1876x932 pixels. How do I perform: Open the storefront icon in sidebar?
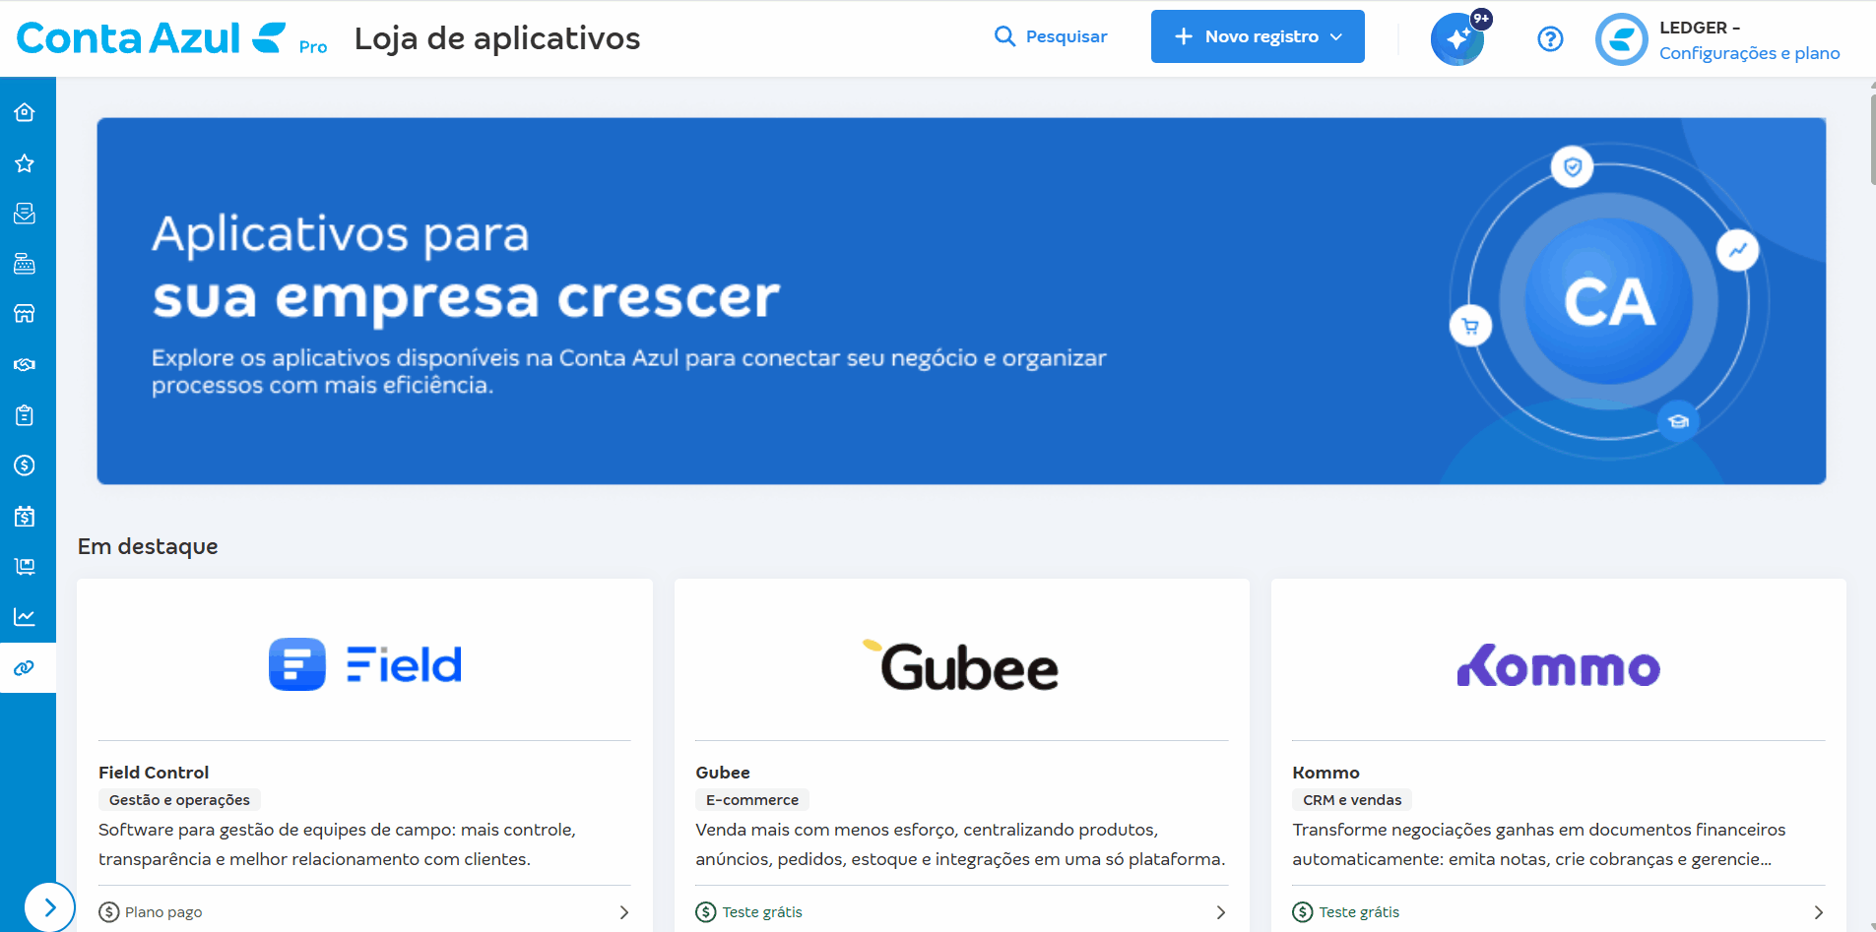(25, 314)
